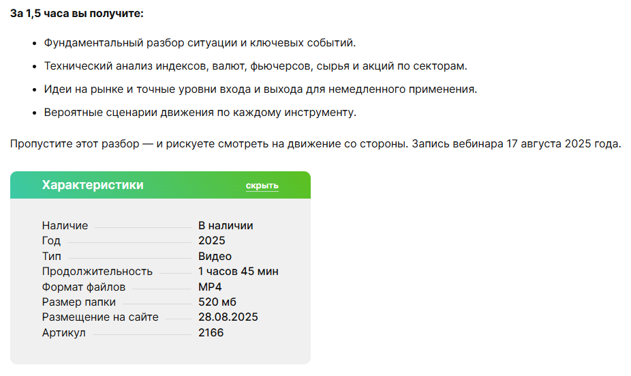Screen dimensions: 631x376
Task: Click the "В наличии" availability value
Action: tap(226, 226)
